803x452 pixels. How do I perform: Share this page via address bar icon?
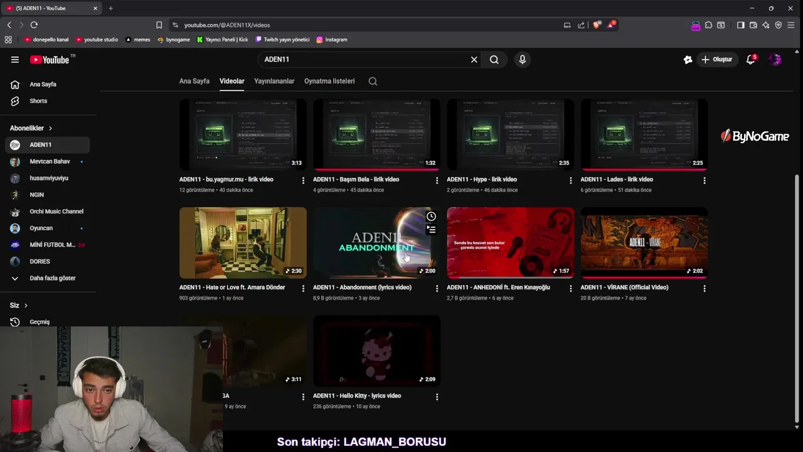[581, 25]
